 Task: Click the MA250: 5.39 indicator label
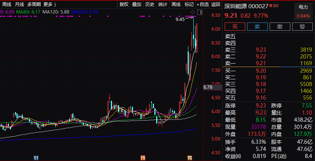pyautogui.click(x=85, y=12)
